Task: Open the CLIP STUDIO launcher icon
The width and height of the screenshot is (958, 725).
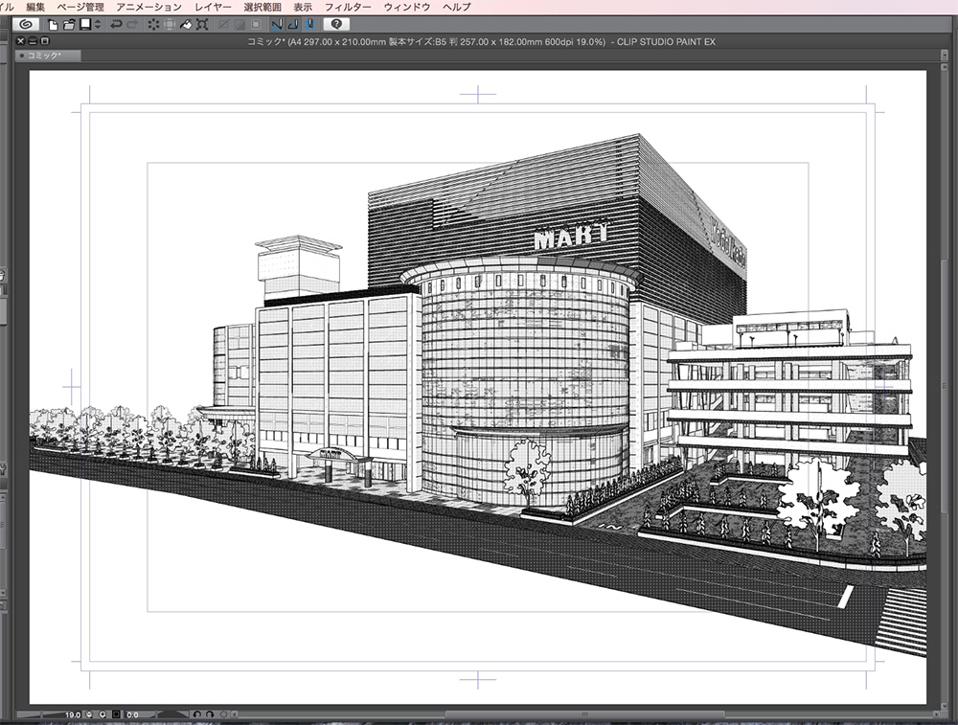Action: point(25,23)
